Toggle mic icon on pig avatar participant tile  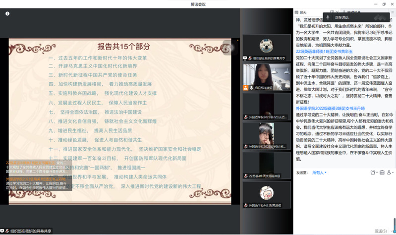(x=245, y=203)
